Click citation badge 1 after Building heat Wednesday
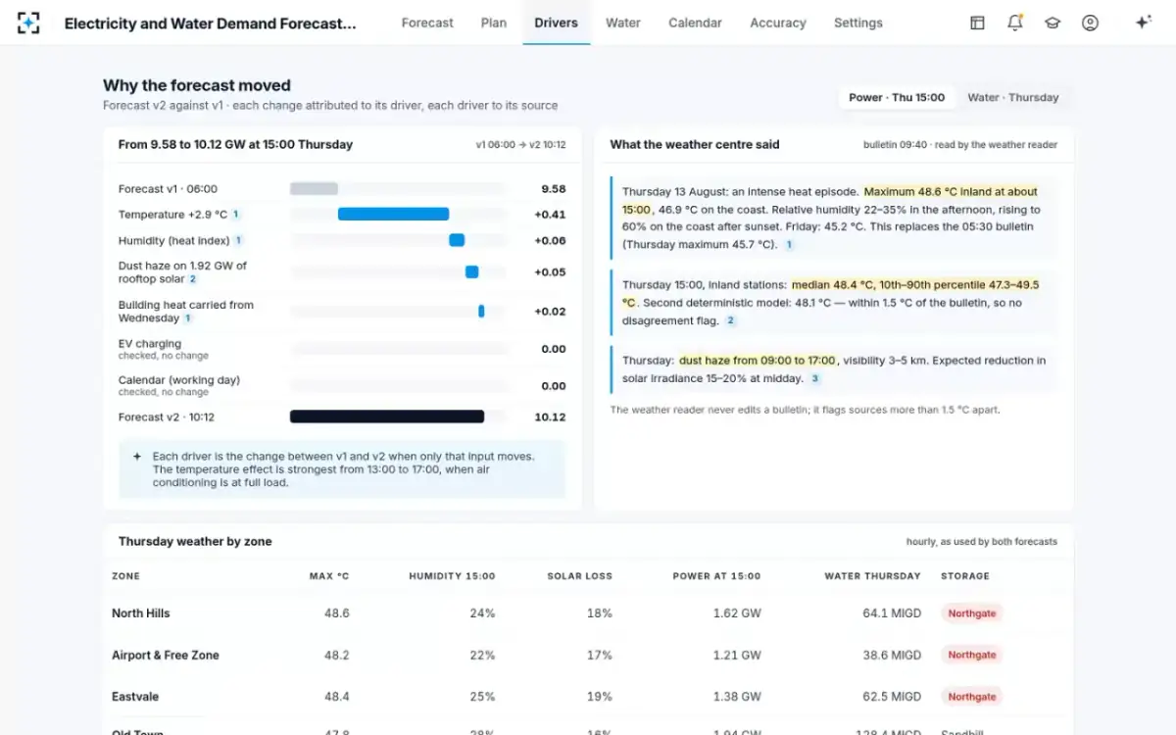The width and height of the screenshot is (1176, 735). 188,318
